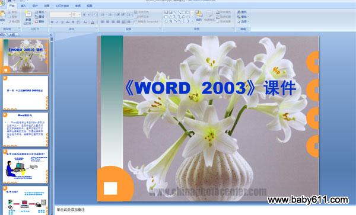The image size is (356, 215).
Task: Click Reset slide (重设)
Action: [40, 17]
